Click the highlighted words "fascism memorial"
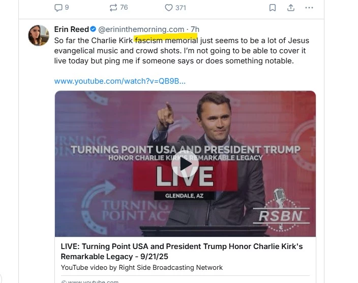 [x=159, y=40]
